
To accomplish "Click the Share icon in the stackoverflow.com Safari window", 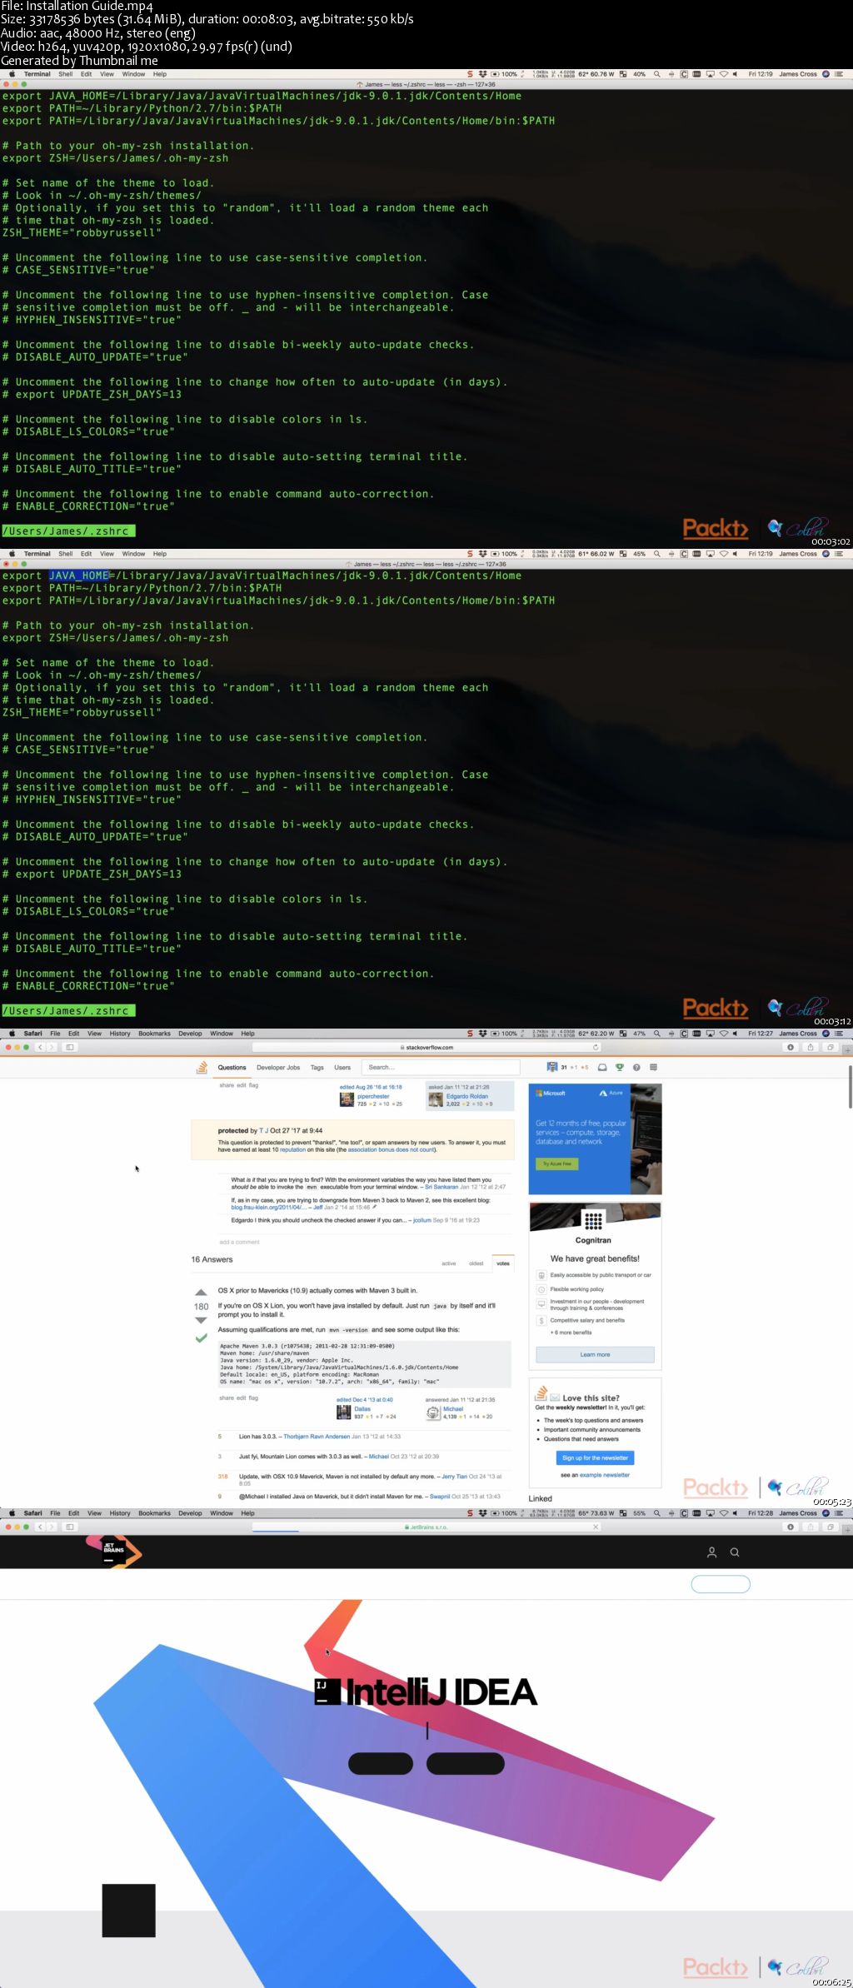I will [811, 1047].
